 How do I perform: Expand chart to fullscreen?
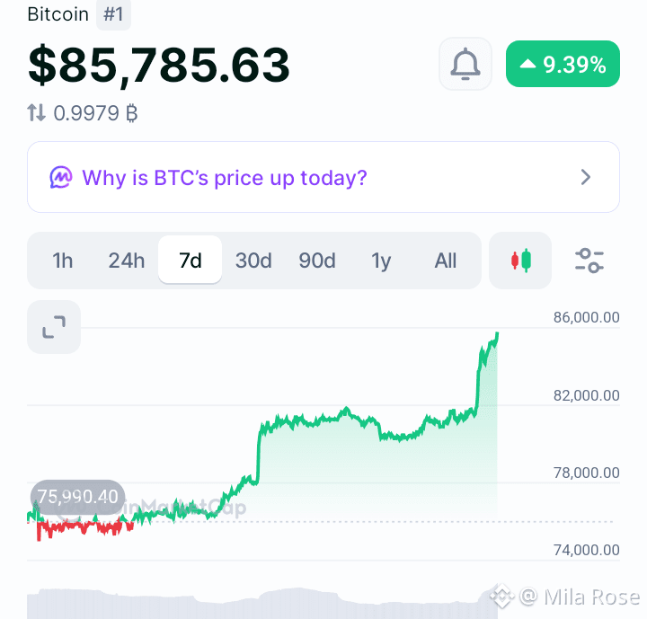54,327
